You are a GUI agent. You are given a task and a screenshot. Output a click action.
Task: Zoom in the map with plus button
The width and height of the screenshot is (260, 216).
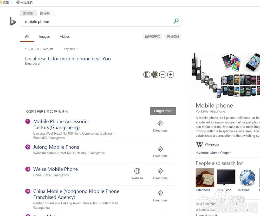171,75
